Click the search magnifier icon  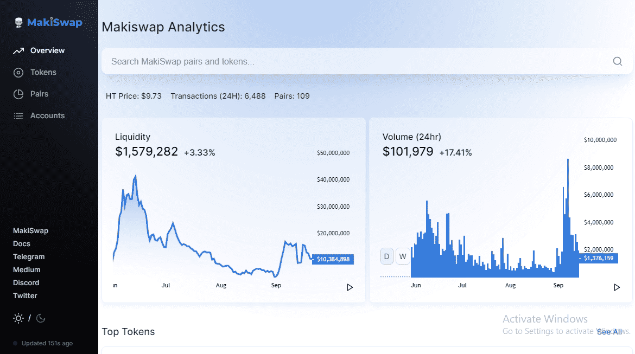(x=618, y=61)
